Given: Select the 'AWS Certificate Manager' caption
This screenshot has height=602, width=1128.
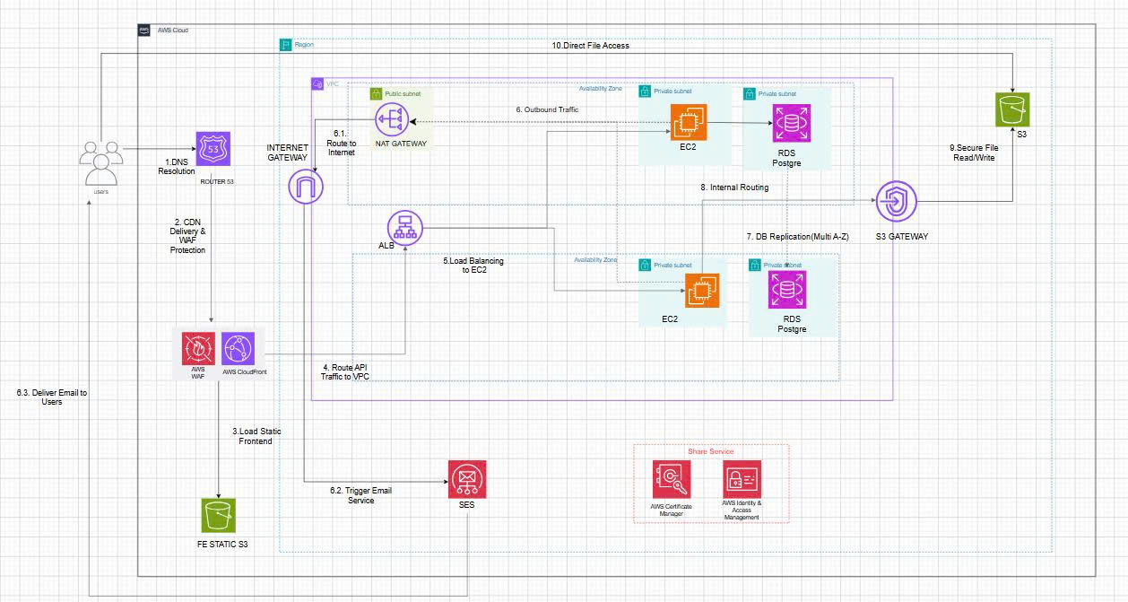Looking at the screenshot, I should [671, 510].
